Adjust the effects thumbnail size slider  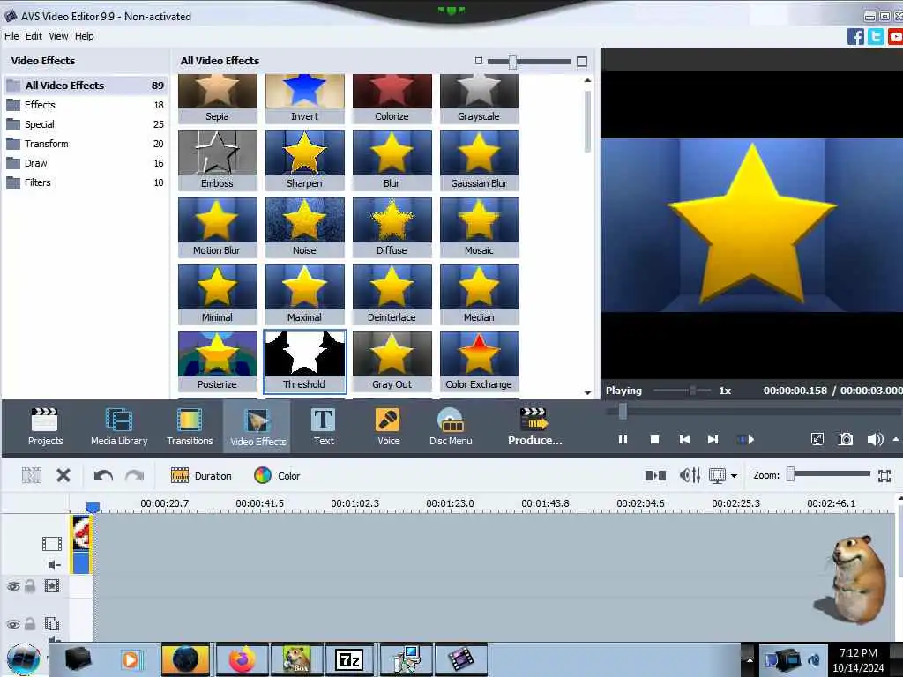coord(529,62)
